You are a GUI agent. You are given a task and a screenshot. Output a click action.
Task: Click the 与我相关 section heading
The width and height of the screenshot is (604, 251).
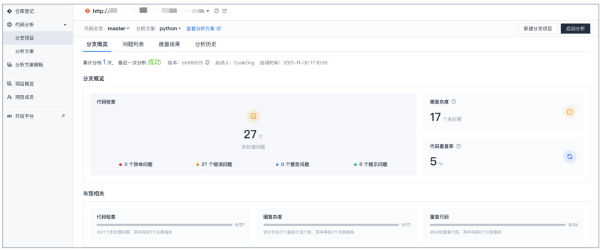coord(93,194)
